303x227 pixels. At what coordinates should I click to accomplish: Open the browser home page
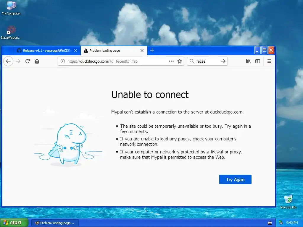coord(37,61)
